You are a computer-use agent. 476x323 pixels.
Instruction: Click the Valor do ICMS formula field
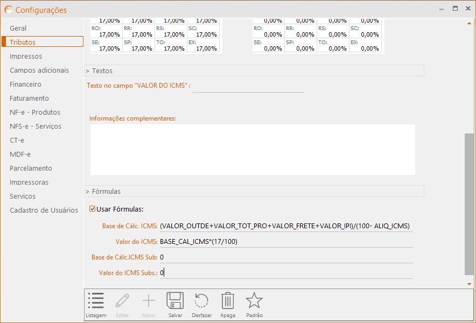285,242
